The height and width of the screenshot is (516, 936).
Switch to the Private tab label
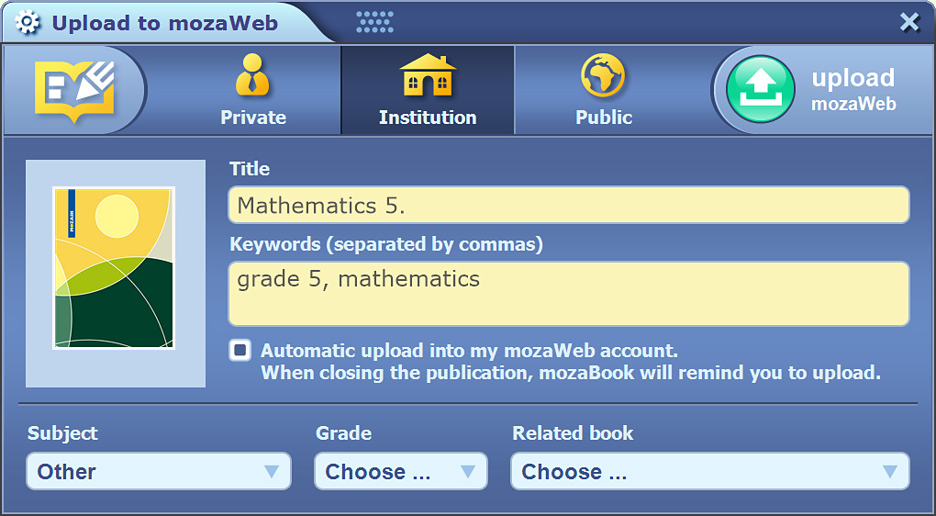pyautogui.click(x=253, y=118)
